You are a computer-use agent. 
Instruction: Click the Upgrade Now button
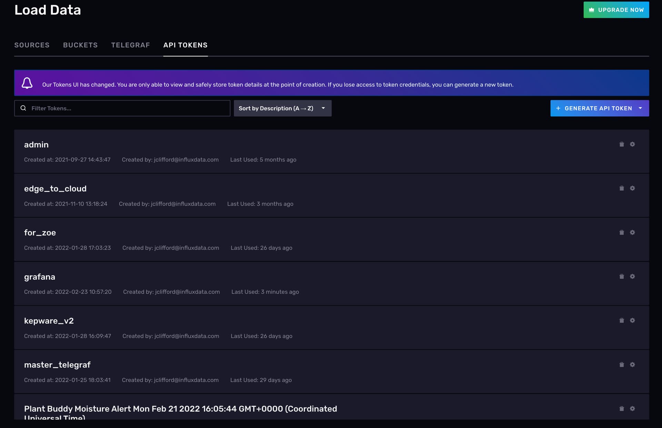pyautogui.click(x=616, y=10)
